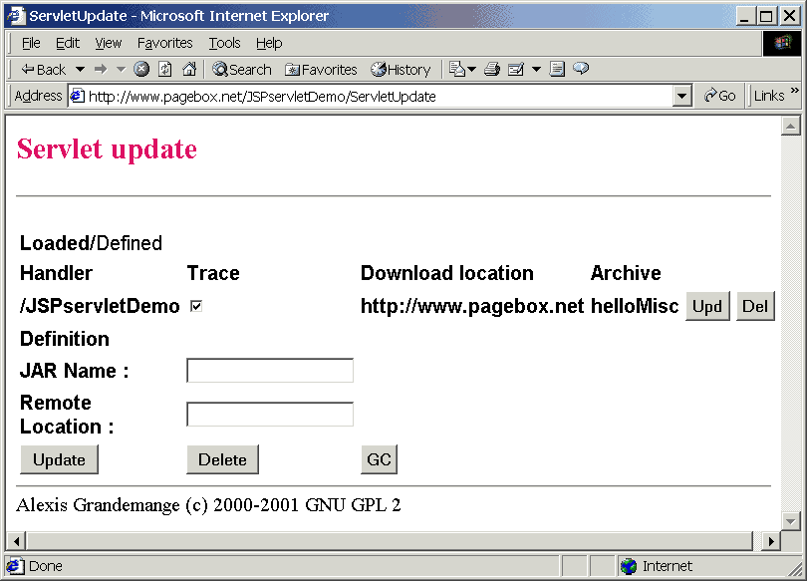Click the Download location column header
Image resolution: width=807 pixels, height=581 pixels.
[446, 273]
